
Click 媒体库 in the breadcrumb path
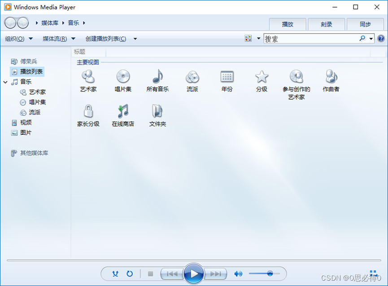[x=50, y=23]
